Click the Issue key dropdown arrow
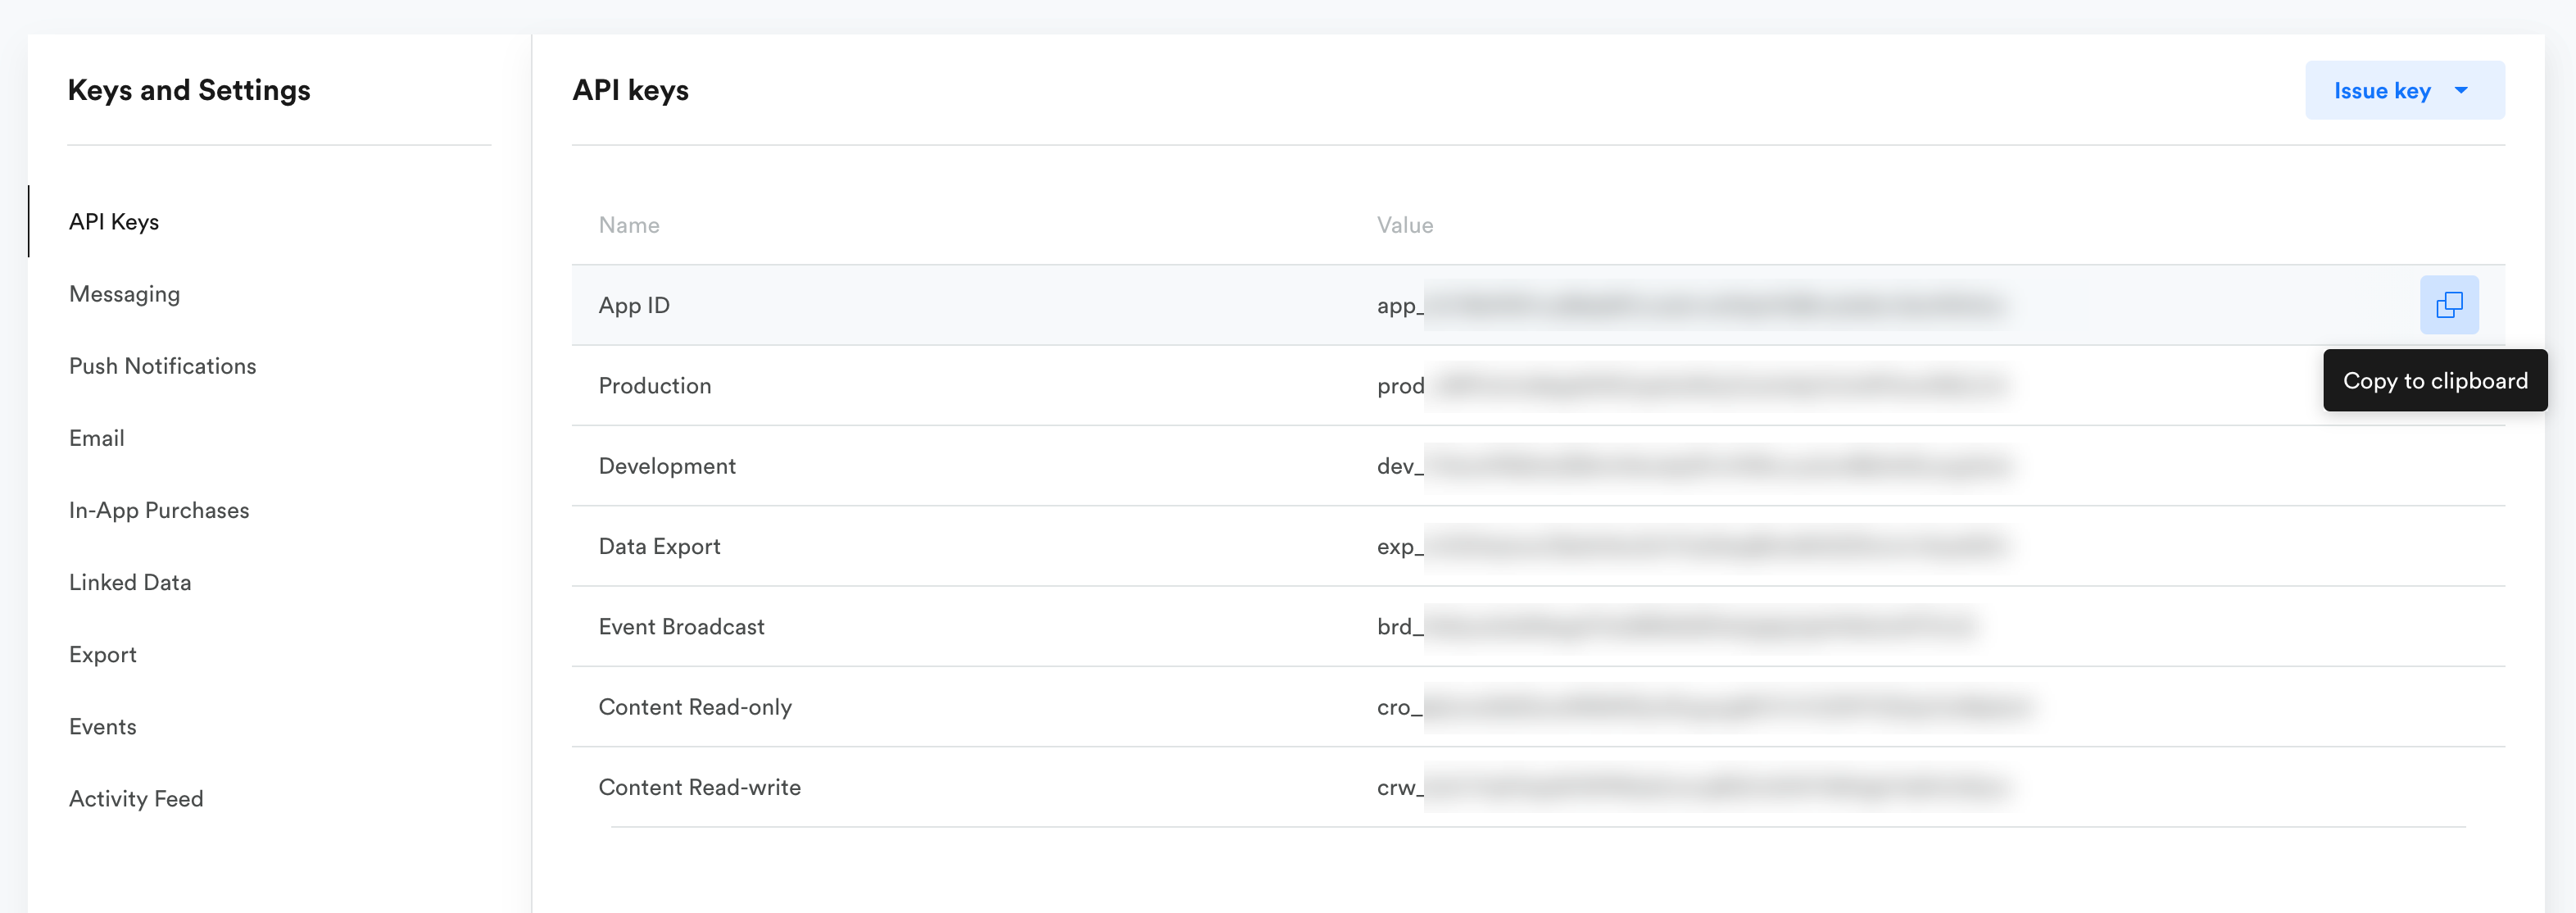This screenshot has width=2576, height=913. click(x=2461, y=91)
